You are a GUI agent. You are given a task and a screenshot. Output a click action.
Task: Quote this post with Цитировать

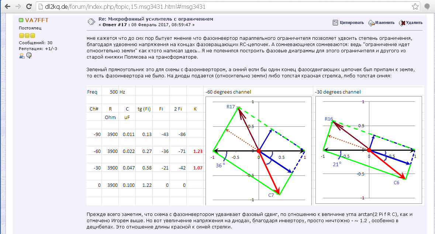coord(348,23)
